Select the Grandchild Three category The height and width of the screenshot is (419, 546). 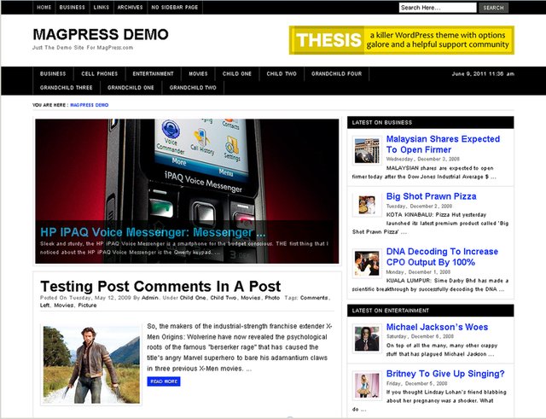pos(67,88)
